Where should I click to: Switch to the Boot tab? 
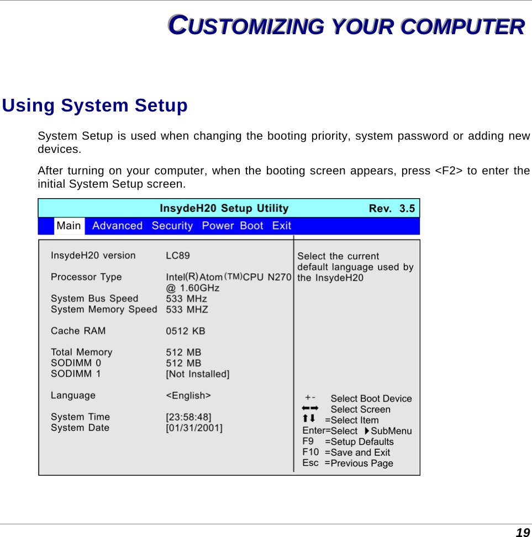click(251, 226)
